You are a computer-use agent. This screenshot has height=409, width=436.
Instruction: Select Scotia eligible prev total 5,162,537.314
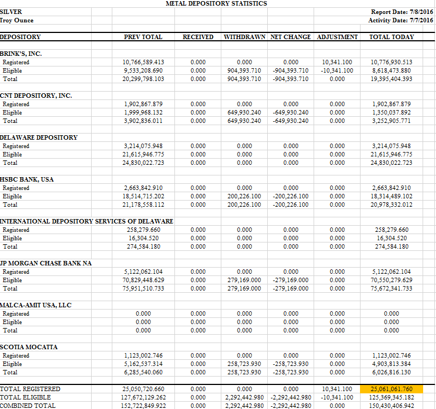point(143,364)
